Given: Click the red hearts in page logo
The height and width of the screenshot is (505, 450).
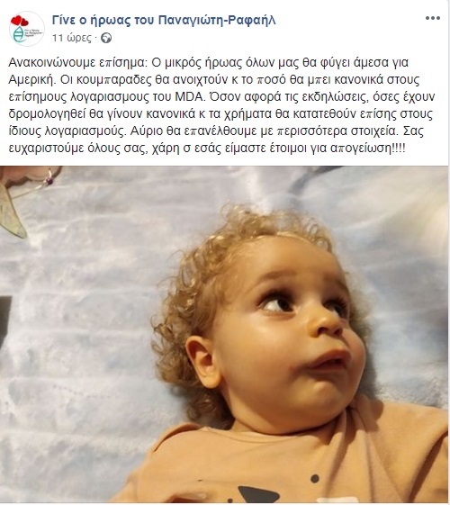Looking at the screenshot, I should point(20,22).
